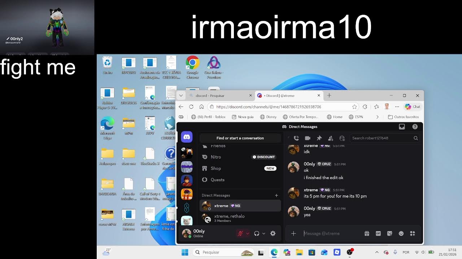The width and height of the screenshot is (462, 259).
Task: Add friends to this DM
Action: click(331, 138)
